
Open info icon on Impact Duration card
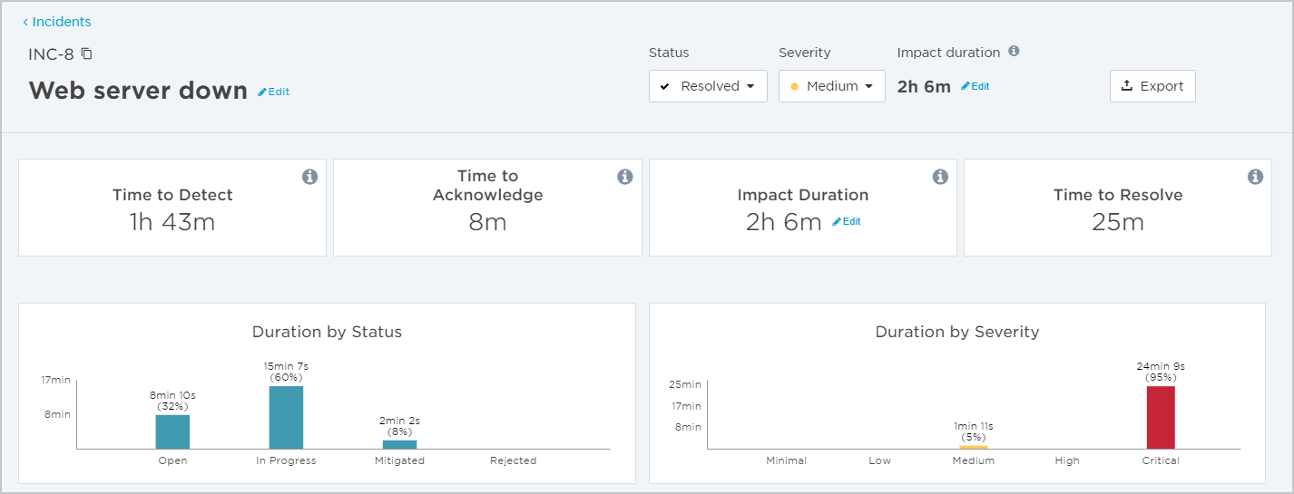[940, 177]
